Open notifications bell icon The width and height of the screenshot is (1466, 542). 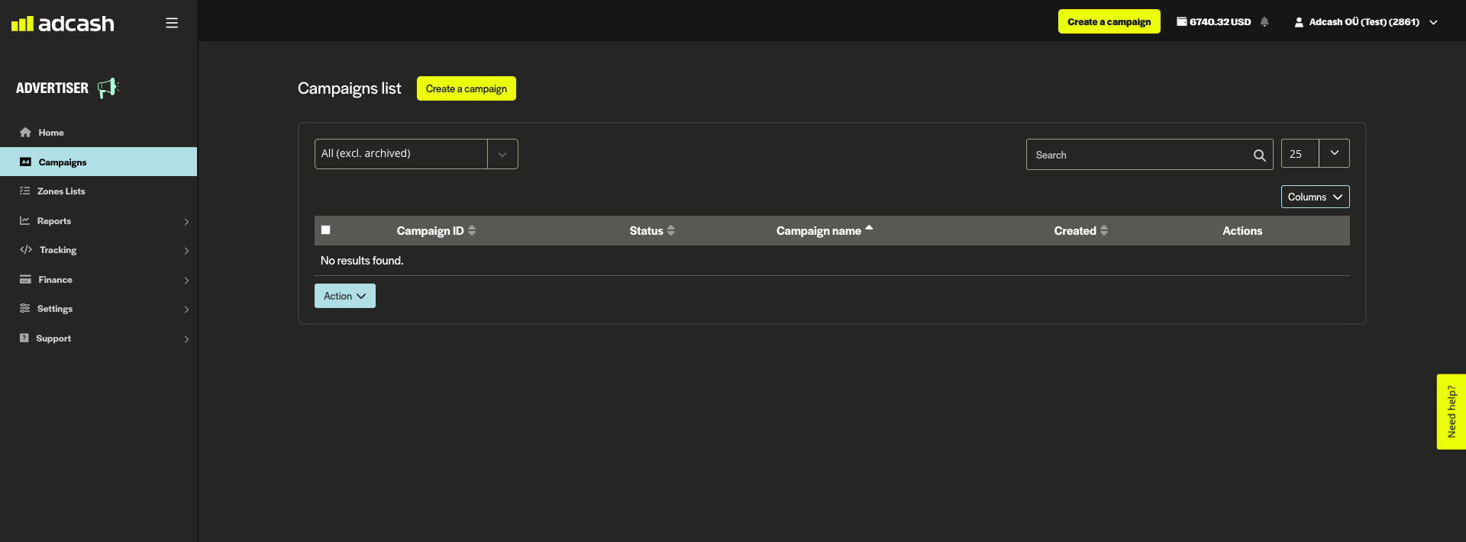click(1264, 22)
